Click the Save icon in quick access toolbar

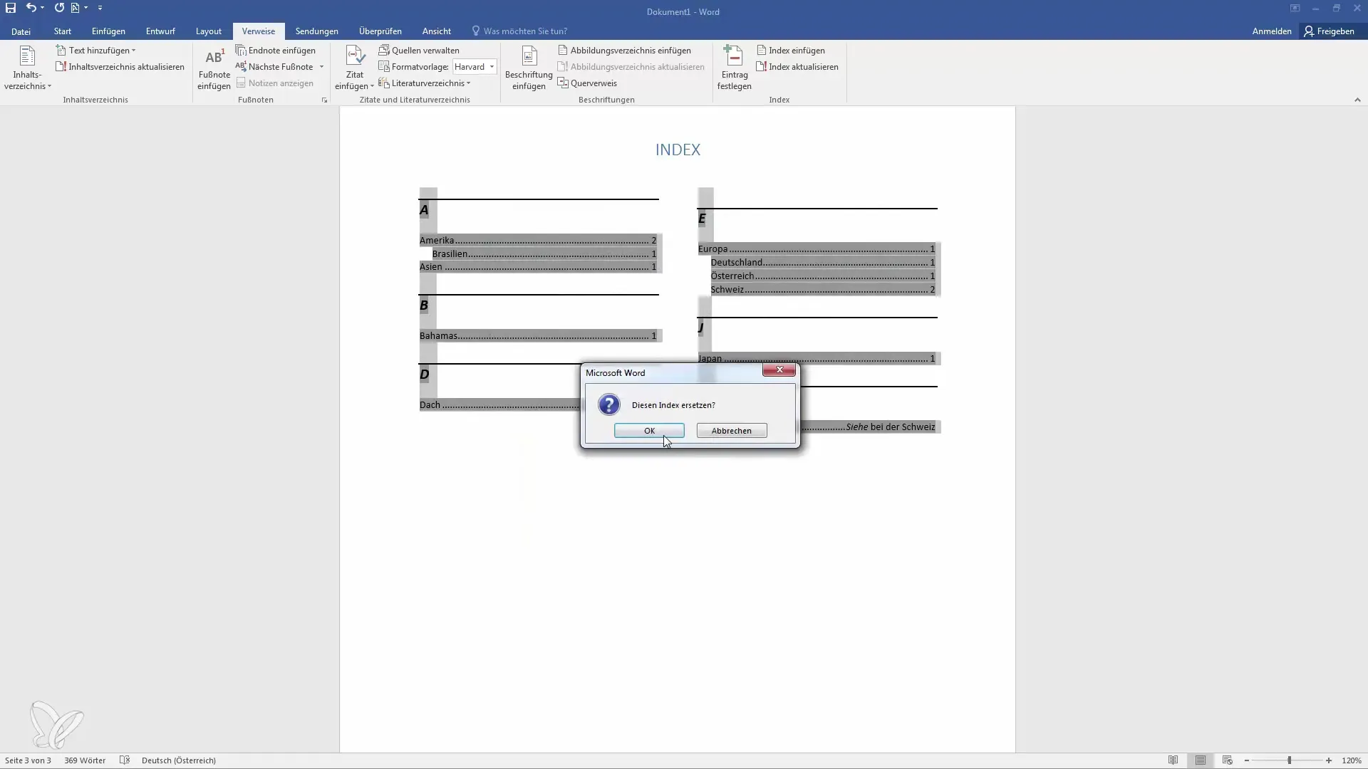click(x=11, y=8)
